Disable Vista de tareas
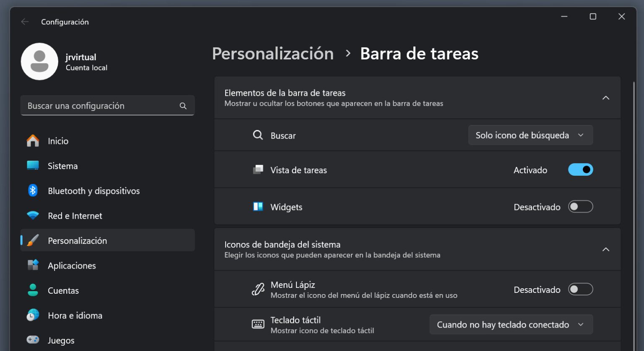Viewport: 644px width, 351px height. tap(581, 169)
